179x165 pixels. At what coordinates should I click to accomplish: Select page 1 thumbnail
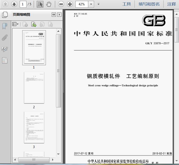point(34,48)
